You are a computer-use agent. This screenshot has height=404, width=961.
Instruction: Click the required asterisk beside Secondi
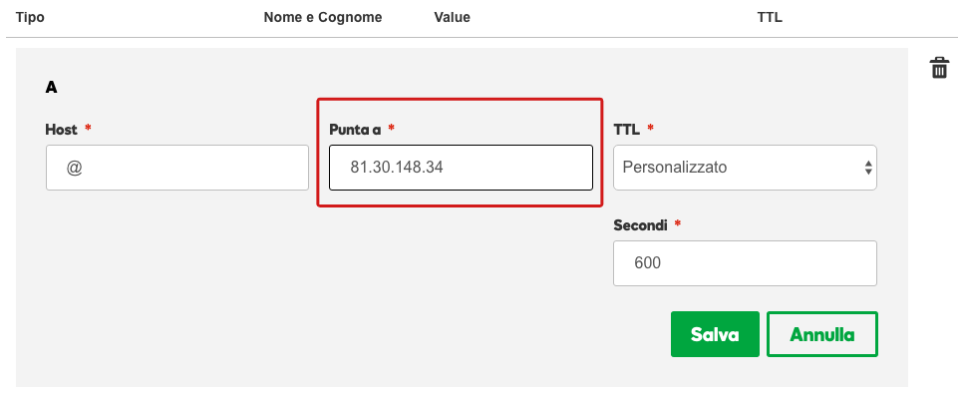coord(678,225)
